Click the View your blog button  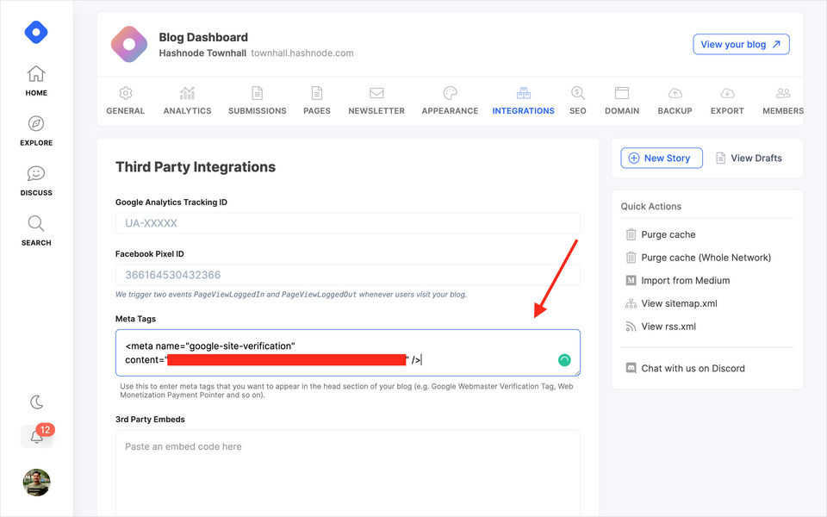[741, 45]
